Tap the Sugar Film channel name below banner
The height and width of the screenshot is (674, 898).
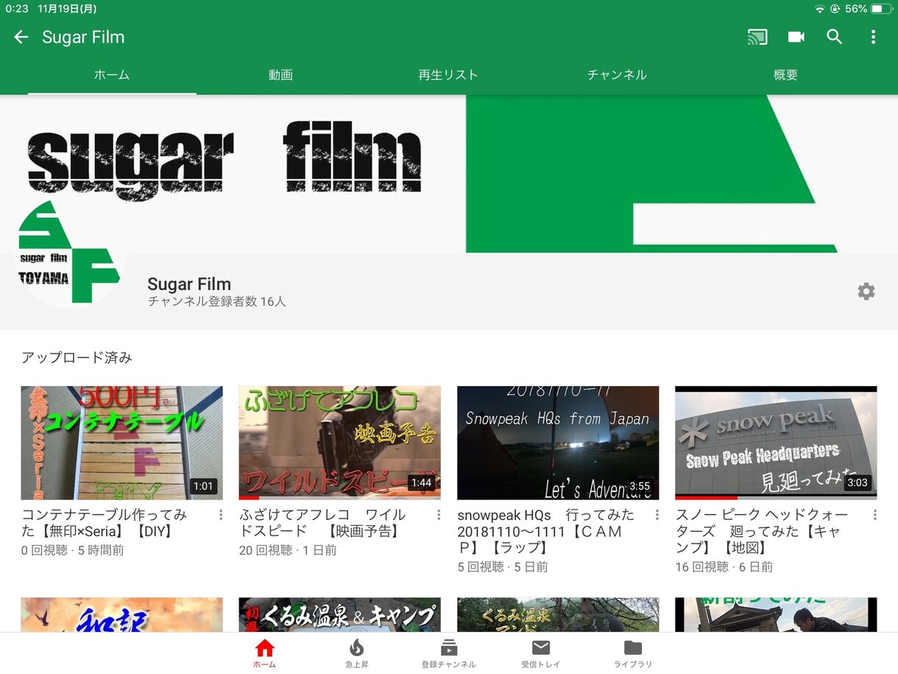click(x=189, y=284)
